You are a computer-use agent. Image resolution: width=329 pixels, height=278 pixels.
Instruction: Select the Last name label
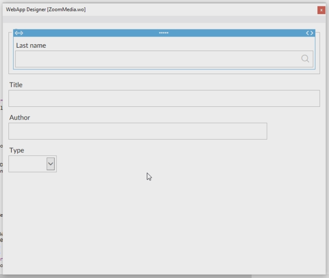coord(31,46)
